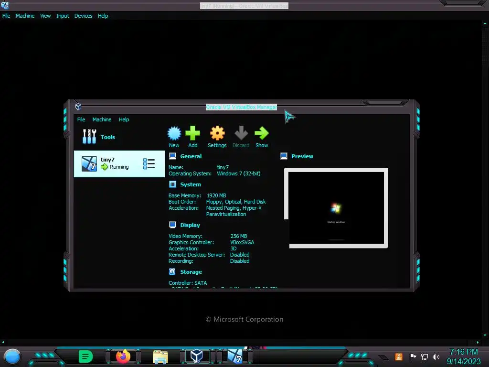Open File menu in VirtualBox Manager
Image resolution: width=489 pixels, height=367 pixels.
click(x=81, y=119)
